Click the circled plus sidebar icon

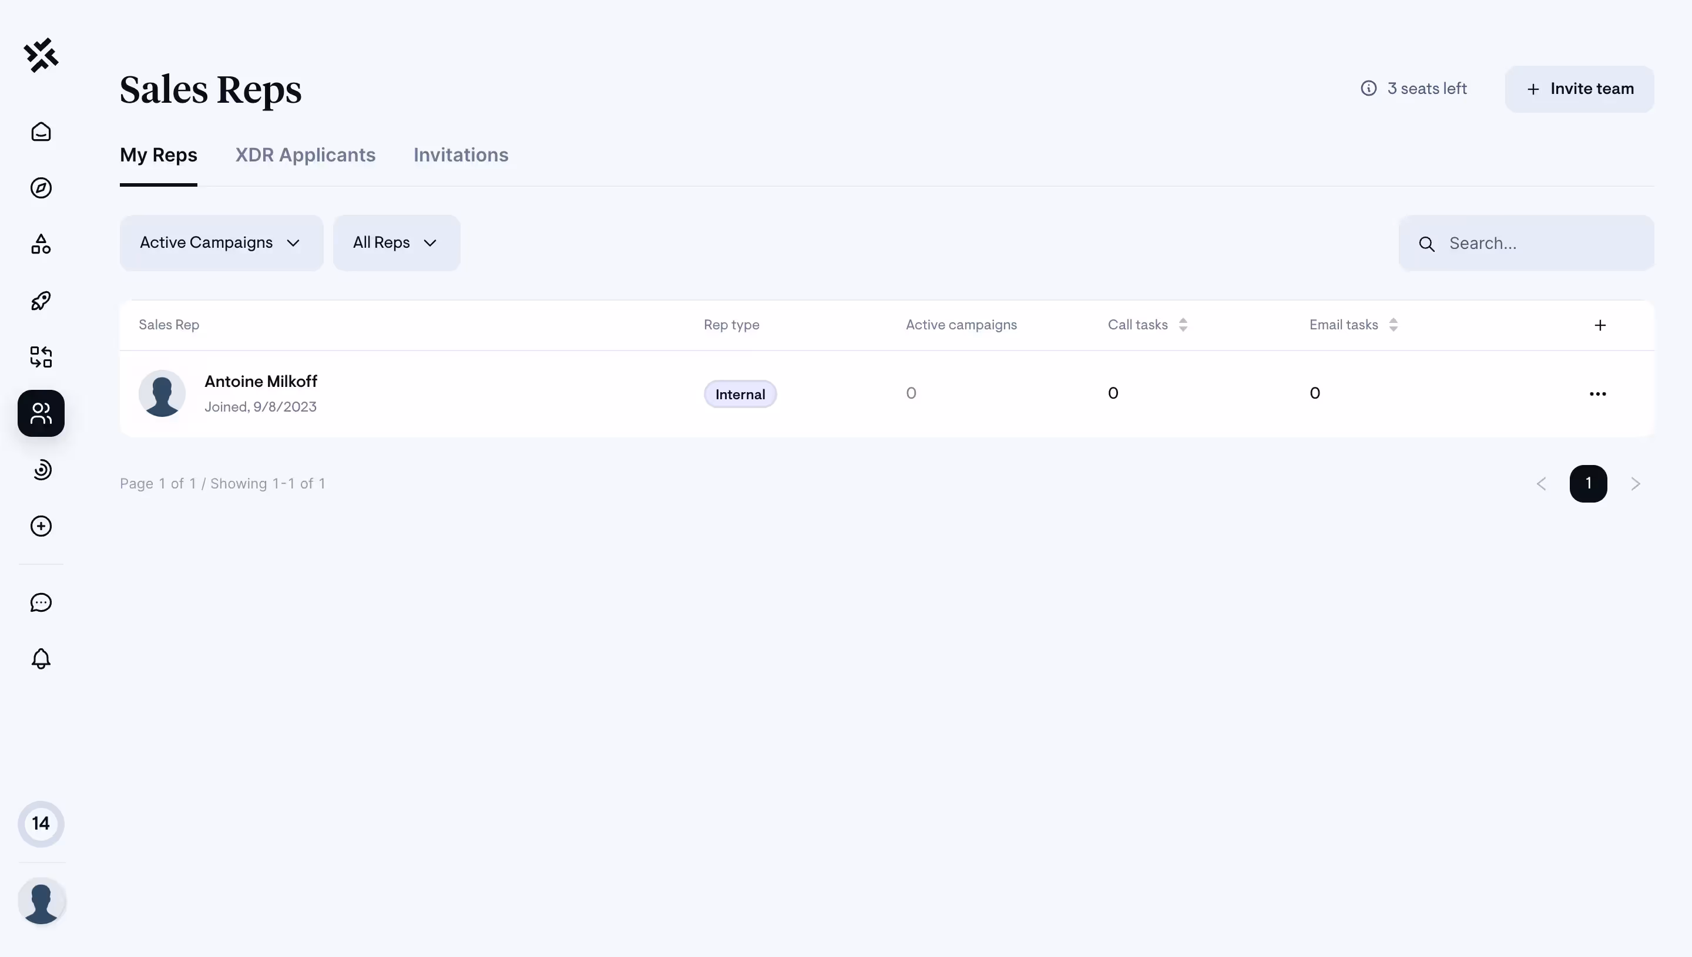click(x=41, y=527)
